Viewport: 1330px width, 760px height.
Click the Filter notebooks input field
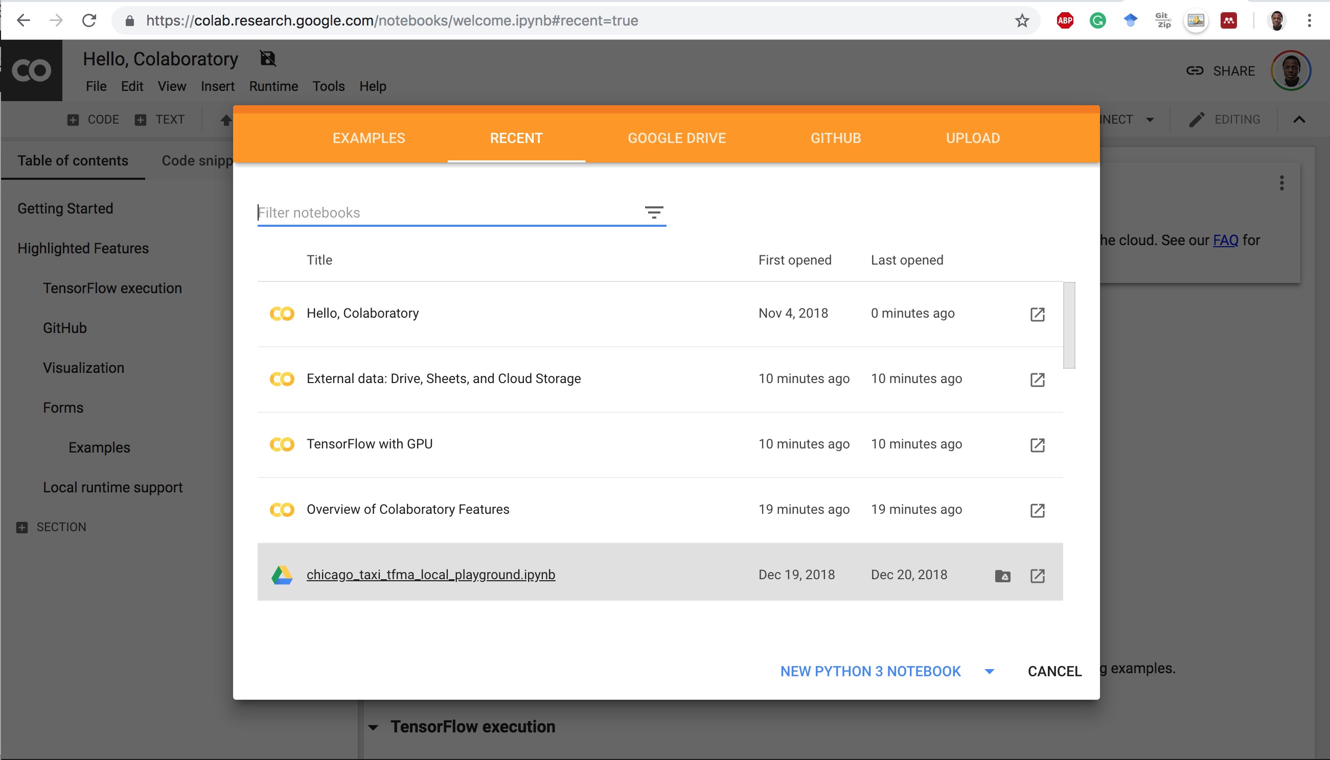point(448,211)
